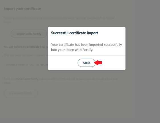Close the successful certificate import dialog
Screen dimensions: 160x123
click(x=86, y=63)
